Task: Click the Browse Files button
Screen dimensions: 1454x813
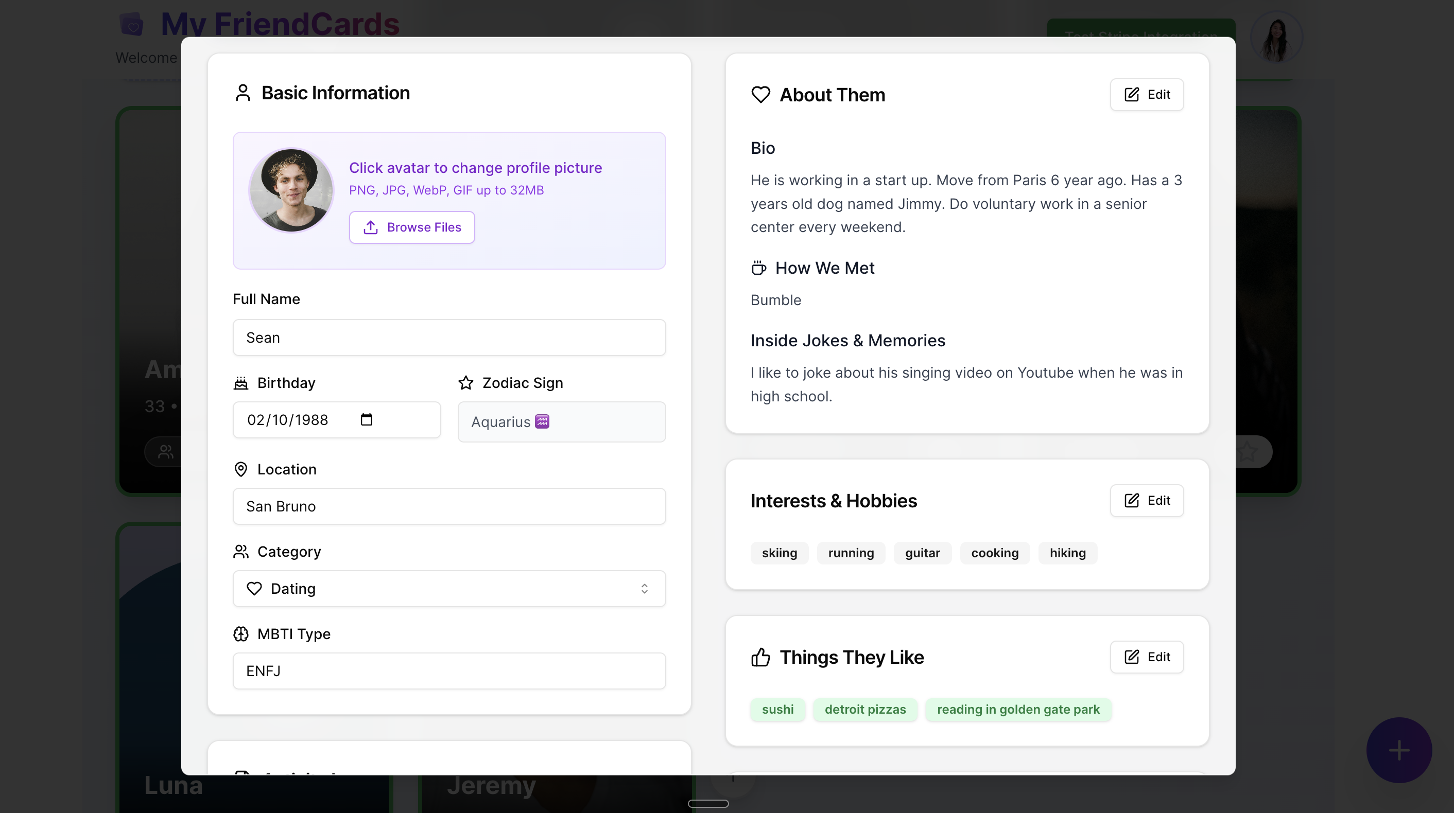Action: (x=411, y=227)
